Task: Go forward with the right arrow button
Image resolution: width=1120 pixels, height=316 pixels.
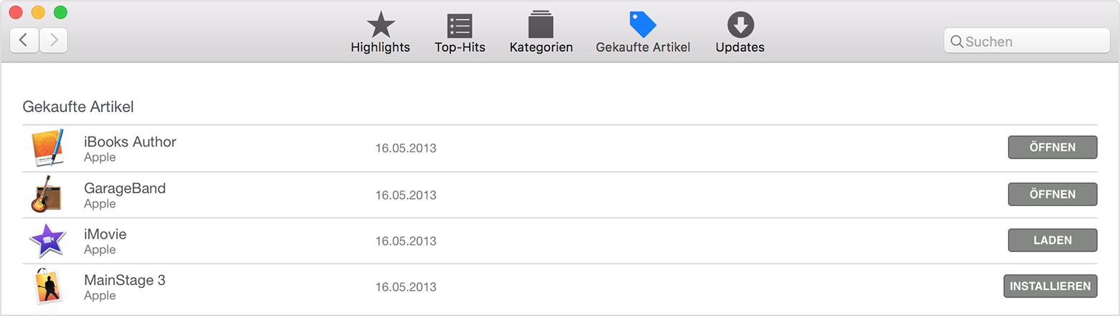Action: coord(53,40)
